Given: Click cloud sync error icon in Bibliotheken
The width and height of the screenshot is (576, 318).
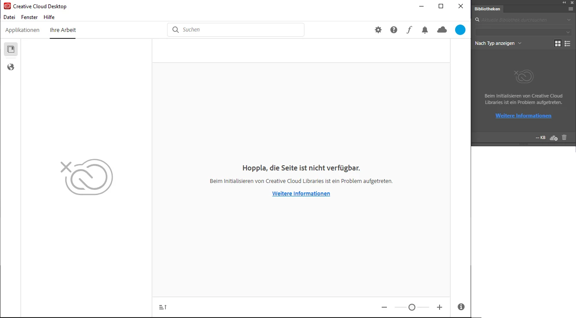Looking at the screenshot, I should (554, 138).
